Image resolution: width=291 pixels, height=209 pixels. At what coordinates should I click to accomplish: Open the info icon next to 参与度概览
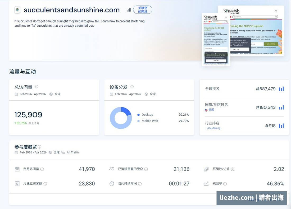tap(39, 147)
